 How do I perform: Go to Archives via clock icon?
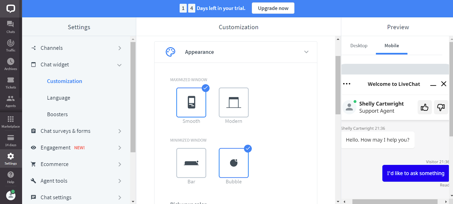(x=11, y=61)
